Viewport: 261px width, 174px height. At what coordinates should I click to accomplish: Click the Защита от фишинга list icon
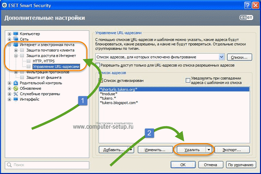pyautogui.click(x=22, y=77)
